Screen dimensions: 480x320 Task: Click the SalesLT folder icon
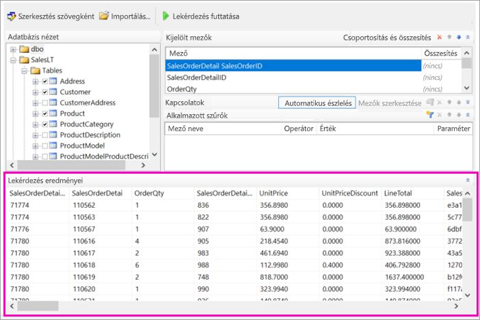click(x=24, y=59)
